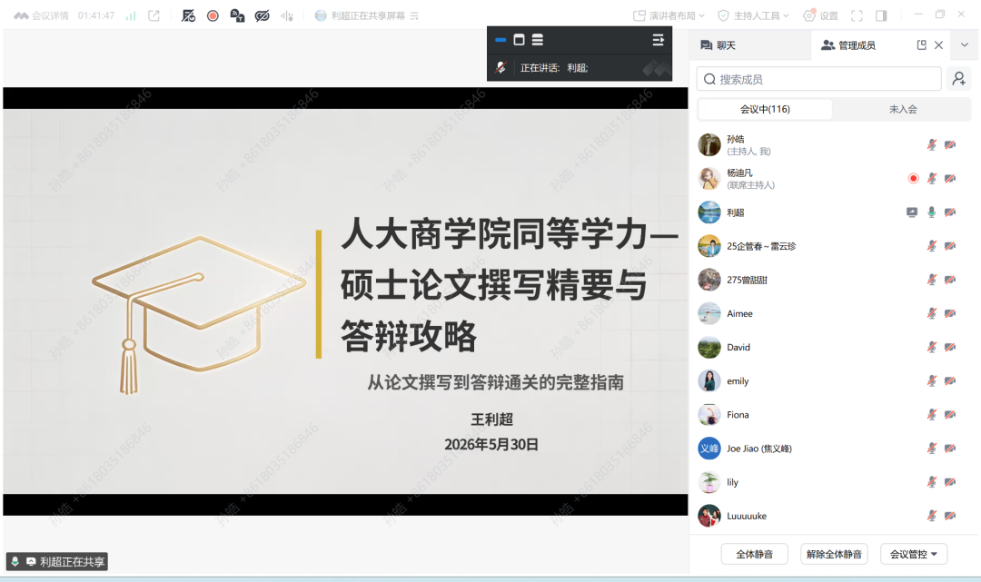Open the menu beside 利超正在共享屏幕

click(x=414, y=15)
